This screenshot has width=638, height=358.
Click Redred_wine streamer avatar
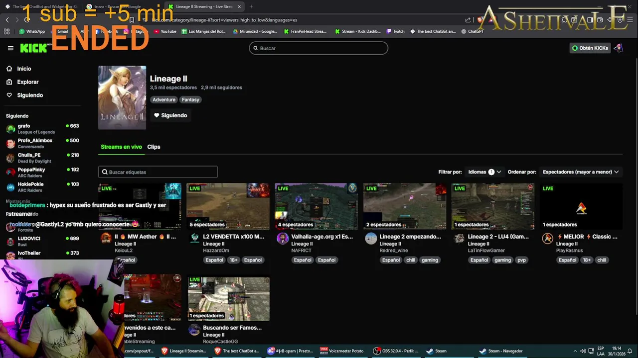(371, 239)
